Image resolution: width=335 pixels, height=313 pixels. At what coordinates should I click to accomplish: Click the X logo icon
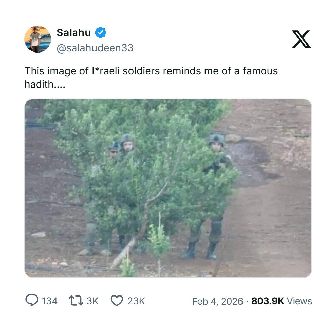[301, 39]
